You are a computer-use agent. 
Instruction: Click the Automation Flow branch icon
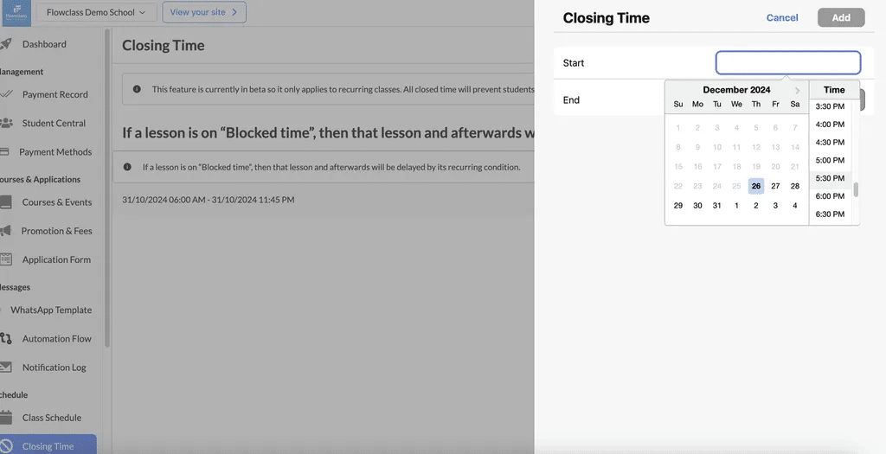[6, 338]
